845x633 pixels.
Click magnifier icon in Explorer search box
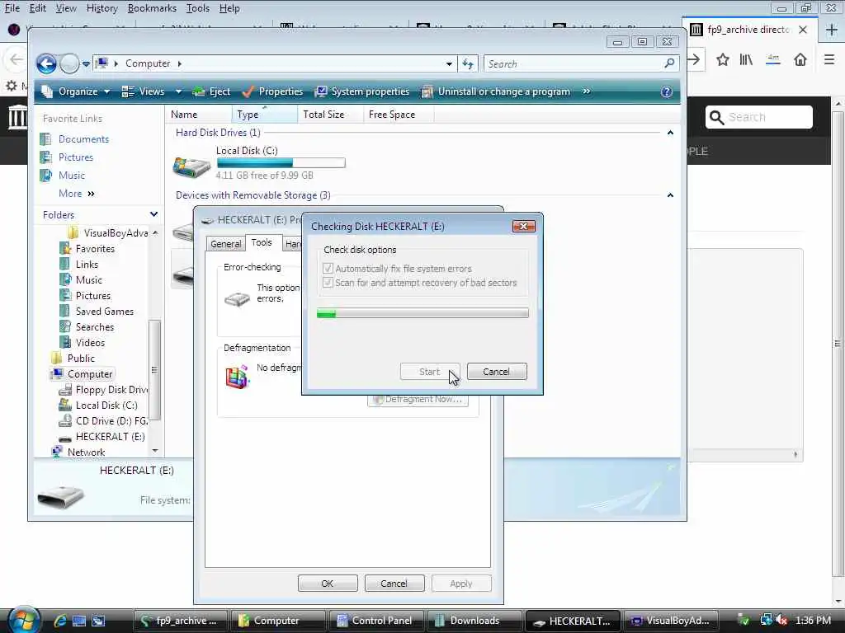point(669,63)
